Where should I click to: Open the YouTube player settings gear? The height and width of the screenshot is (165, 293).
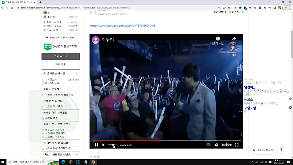click(216, 145)
